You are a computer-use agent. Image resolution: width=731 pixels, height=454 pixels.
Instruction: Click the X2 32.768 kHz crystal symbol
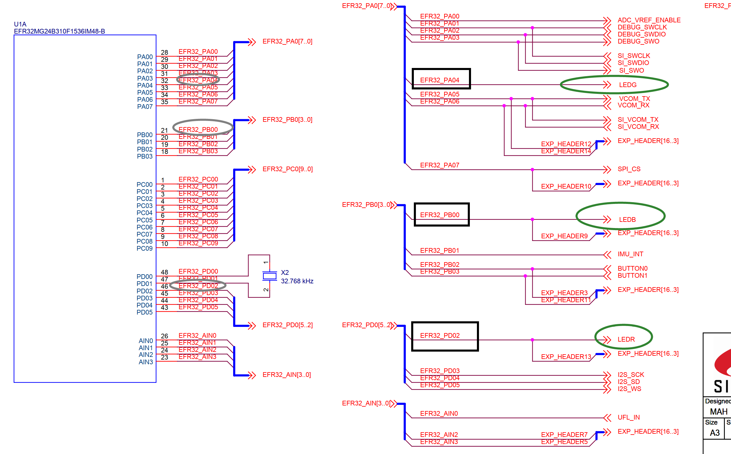pos(269,276)
